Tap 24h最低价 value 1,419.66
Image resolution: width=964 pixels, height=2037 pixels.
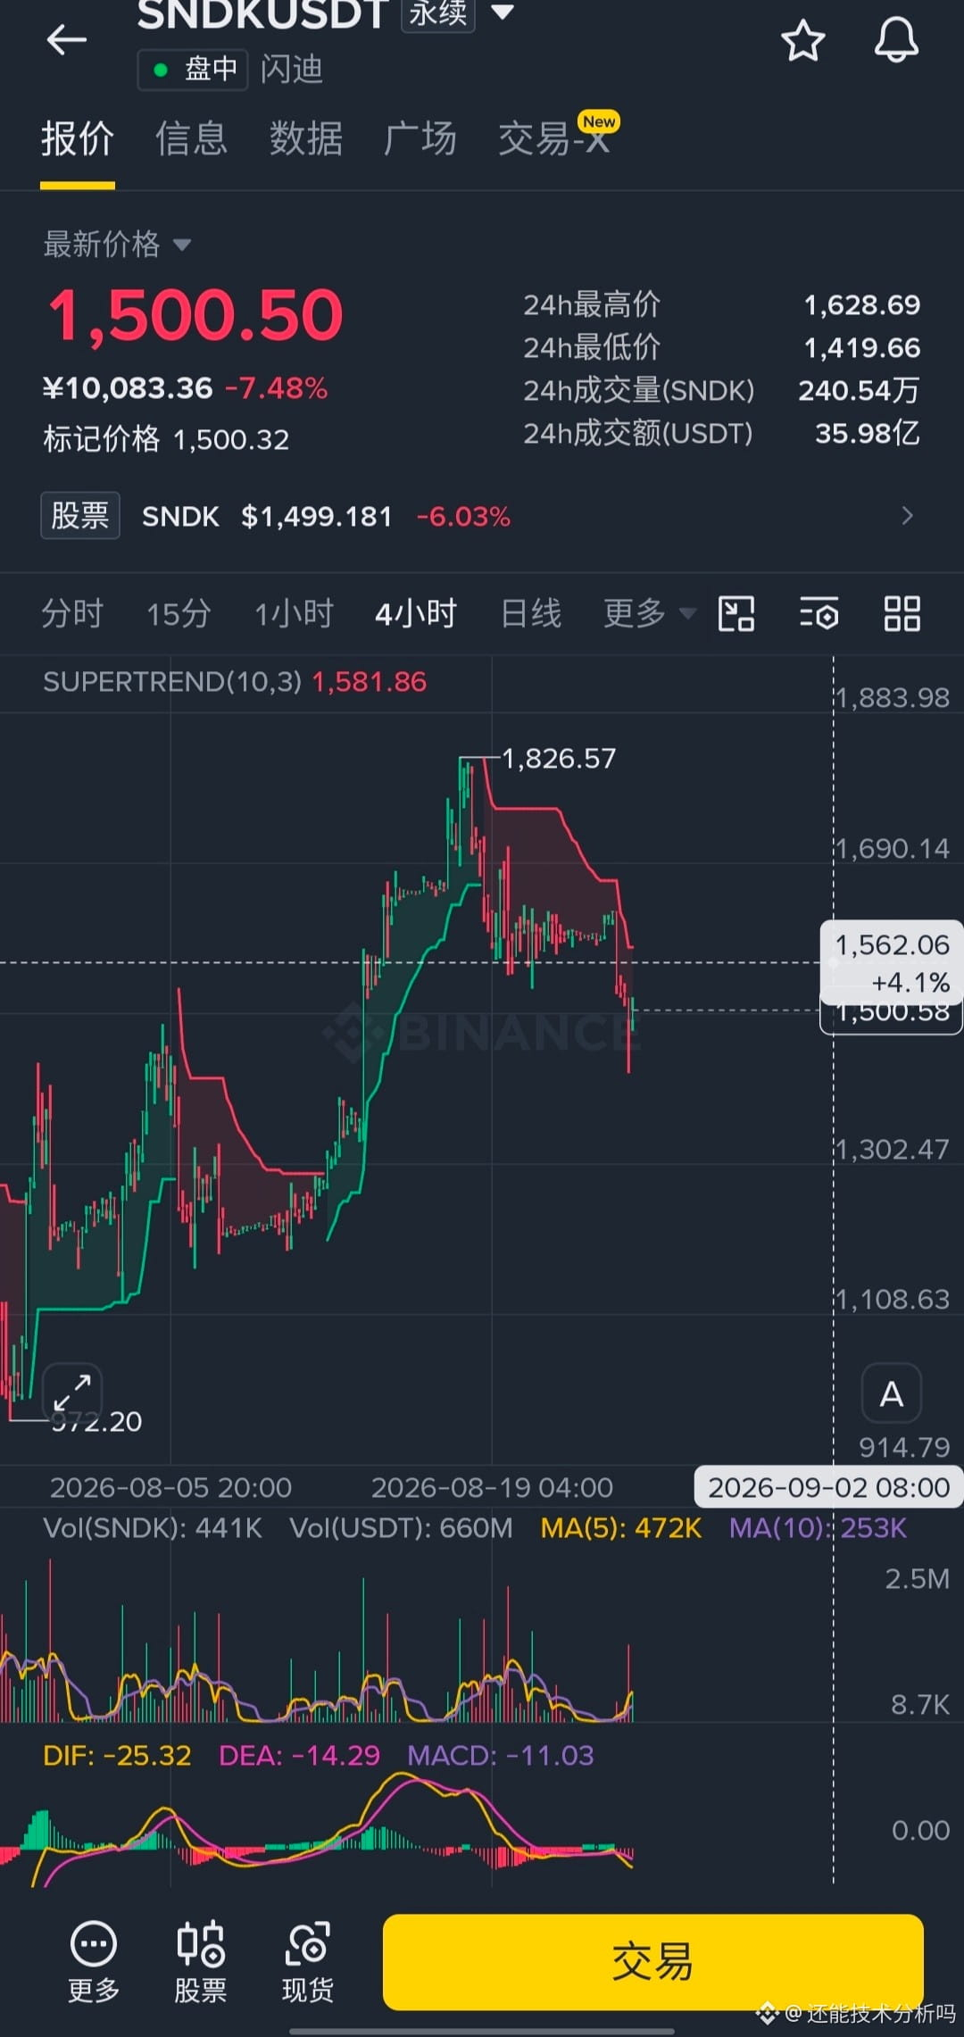click(862, 348)
